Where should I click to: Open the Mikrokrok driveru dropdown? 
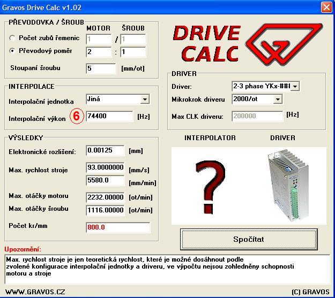coord(277,100)
